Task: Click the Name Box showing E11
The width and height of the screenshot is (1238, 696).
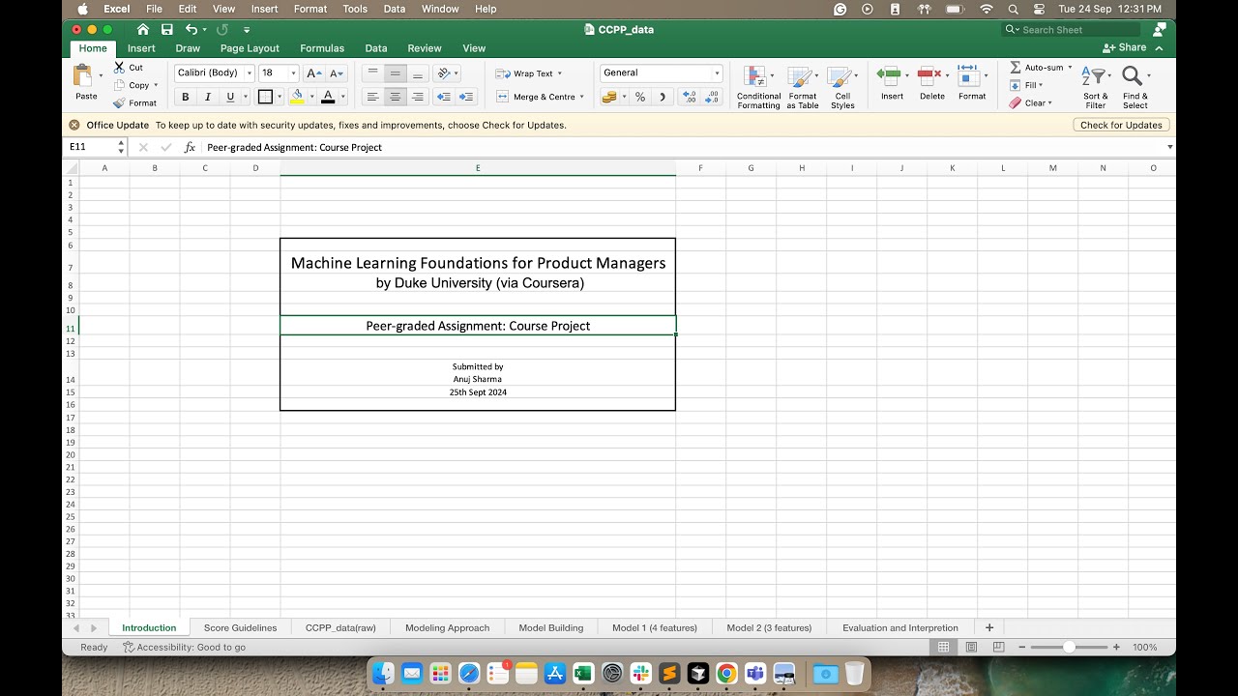Action: pos(91,147)
